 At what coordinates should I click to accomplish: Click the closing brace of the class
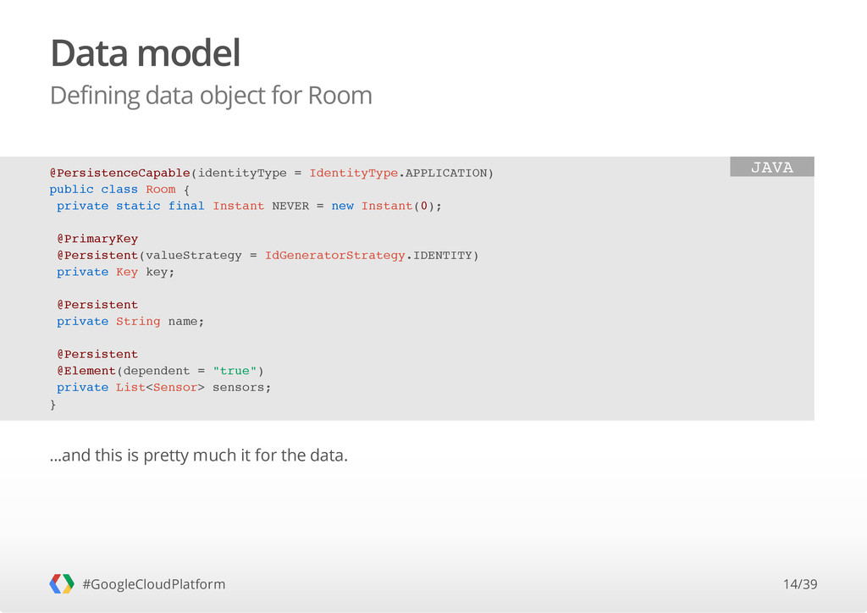(x=53, y=405)
